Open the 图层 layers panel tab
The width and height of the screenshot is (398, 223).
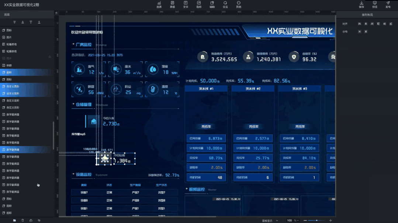pyautogui.click(x=7, y=14)
